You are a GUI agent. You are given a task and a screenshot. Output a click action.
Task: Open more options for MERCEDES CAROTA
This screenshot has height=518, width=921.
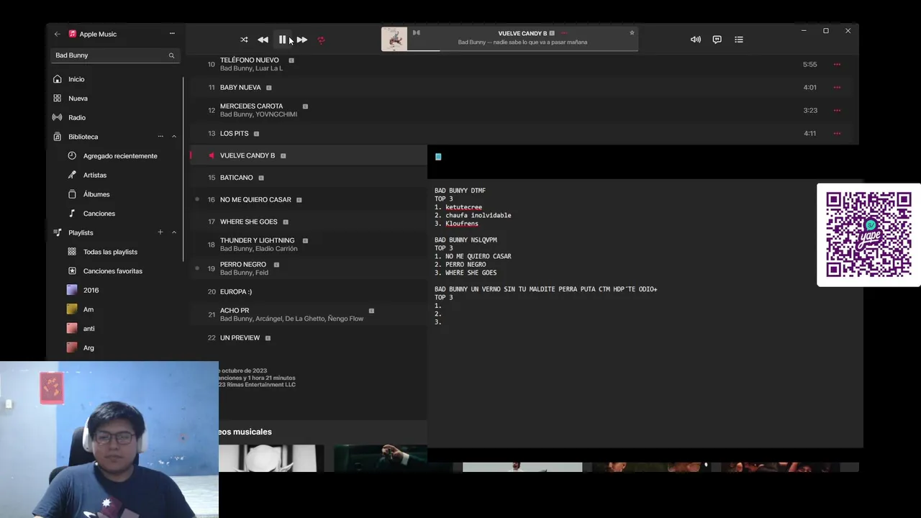point(837,110)
